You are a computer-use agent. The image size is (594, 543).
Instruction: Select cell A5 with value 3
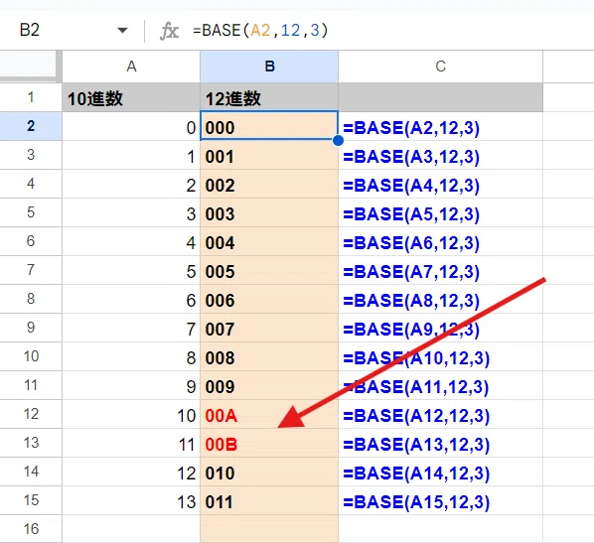click(131, 212)
